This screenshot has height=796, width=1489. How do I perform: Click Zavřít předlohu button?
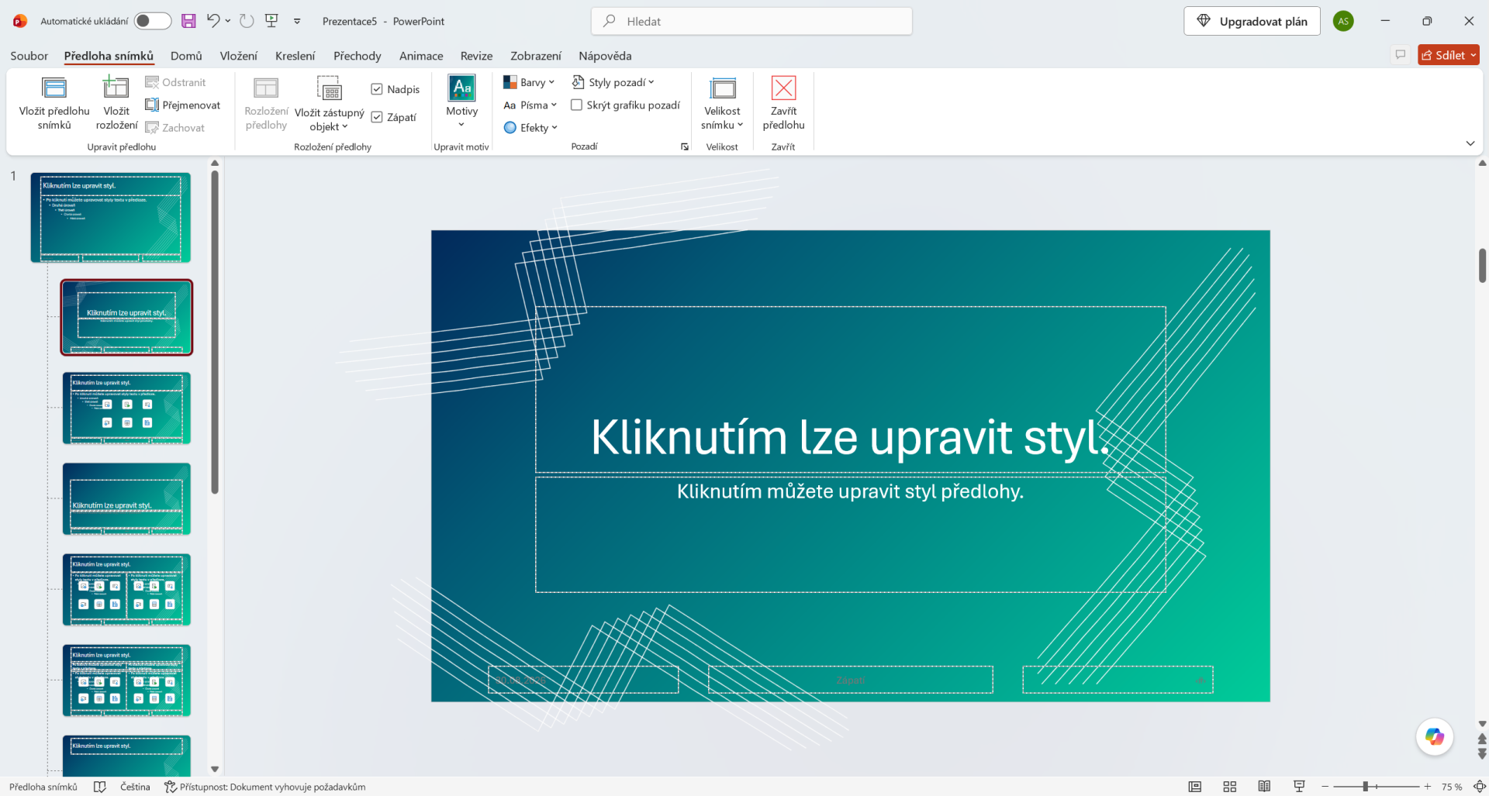[x=783, y=103]
